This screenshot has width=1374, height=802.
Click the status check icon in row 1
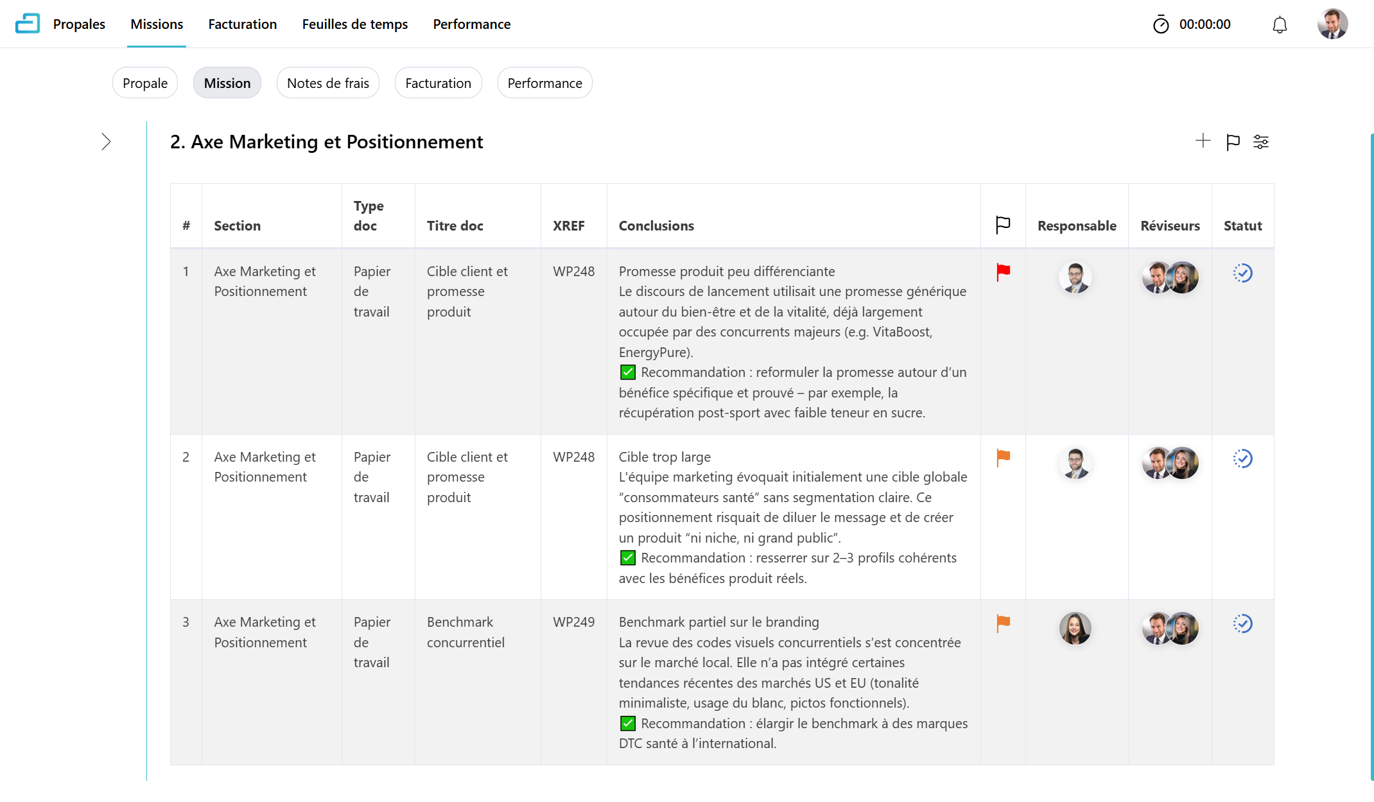click(1242, 273)
